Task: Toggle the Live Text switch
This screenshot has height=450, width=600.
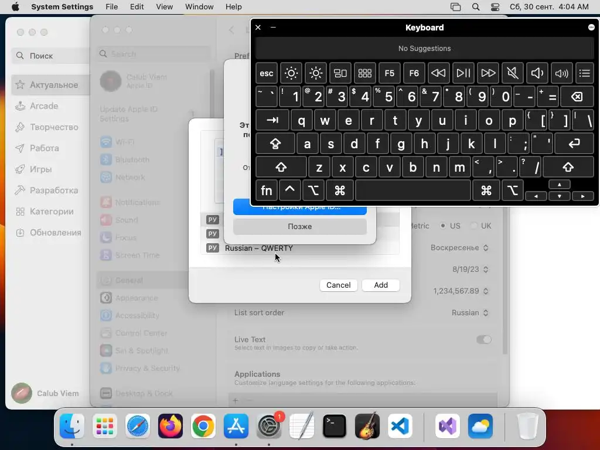Action: 483,339
